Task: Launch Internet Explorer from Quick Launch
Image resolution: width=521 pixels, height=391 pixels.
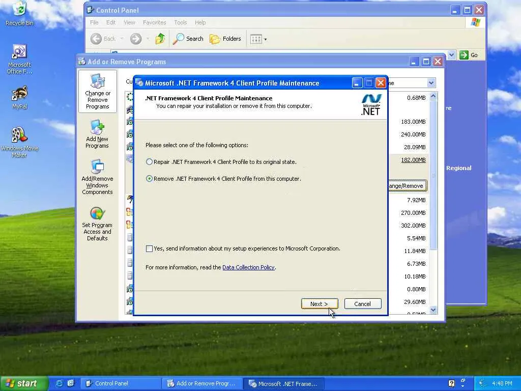Action: pyautogui.click(x=59, y=383)
